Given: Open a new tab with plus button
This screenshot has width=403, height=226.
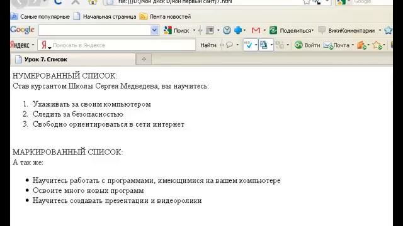Looking at the screenshot, I should click(144, 60).
